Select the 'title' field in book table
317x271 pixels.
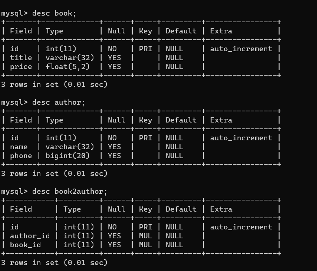click(21, 58)
